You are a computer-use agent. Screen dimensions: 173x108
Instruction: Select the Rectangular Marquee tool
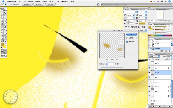[x=2, y=13]
